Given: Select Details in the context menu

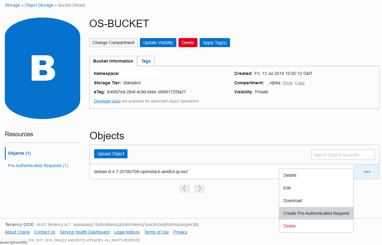Looking at the screenshot, I should [316, 175].
